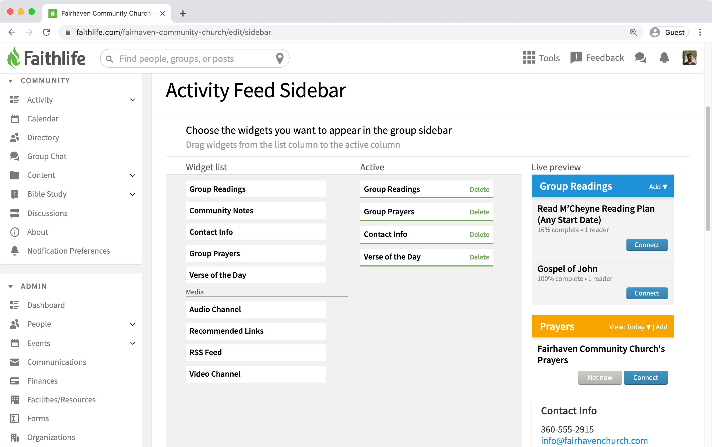Collapse the ADMIN section
The height and width of the screenshot is (447, 712).
(x=10, y=286)
